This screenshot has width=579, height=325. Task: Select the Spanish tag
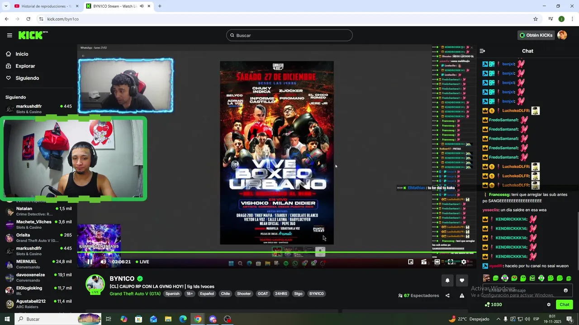point(172,294)
